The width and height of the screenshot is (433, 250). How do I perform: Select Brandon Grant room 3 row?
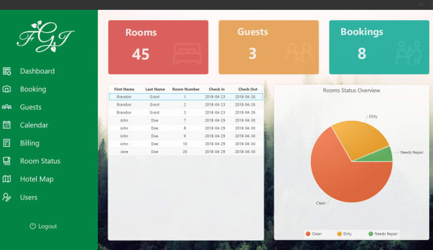pyautogui.click(x=186, y=112)
